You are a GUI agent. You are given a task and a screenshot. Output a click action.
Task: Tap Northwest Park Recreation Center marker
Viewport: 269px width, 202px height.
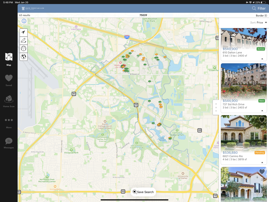click(47, 177)
